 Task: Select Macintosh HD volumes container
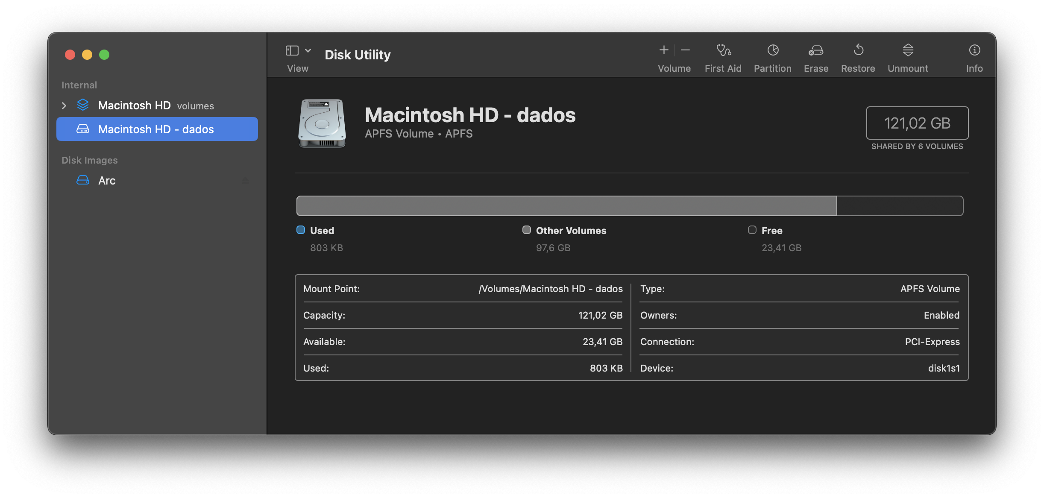134,105
